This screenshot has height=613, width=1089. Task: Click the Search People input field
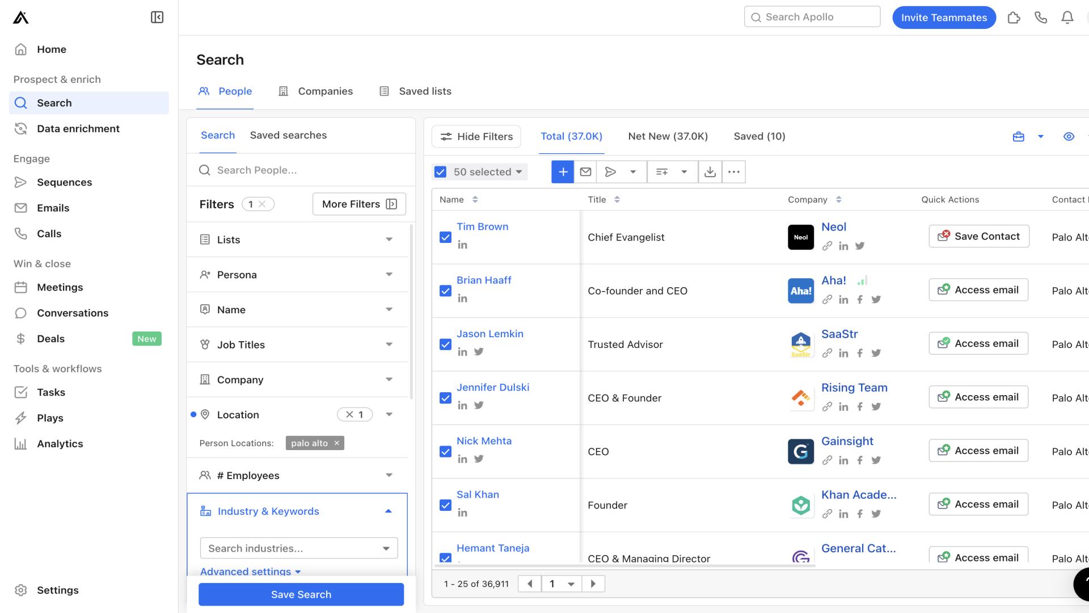coord(301,170)
